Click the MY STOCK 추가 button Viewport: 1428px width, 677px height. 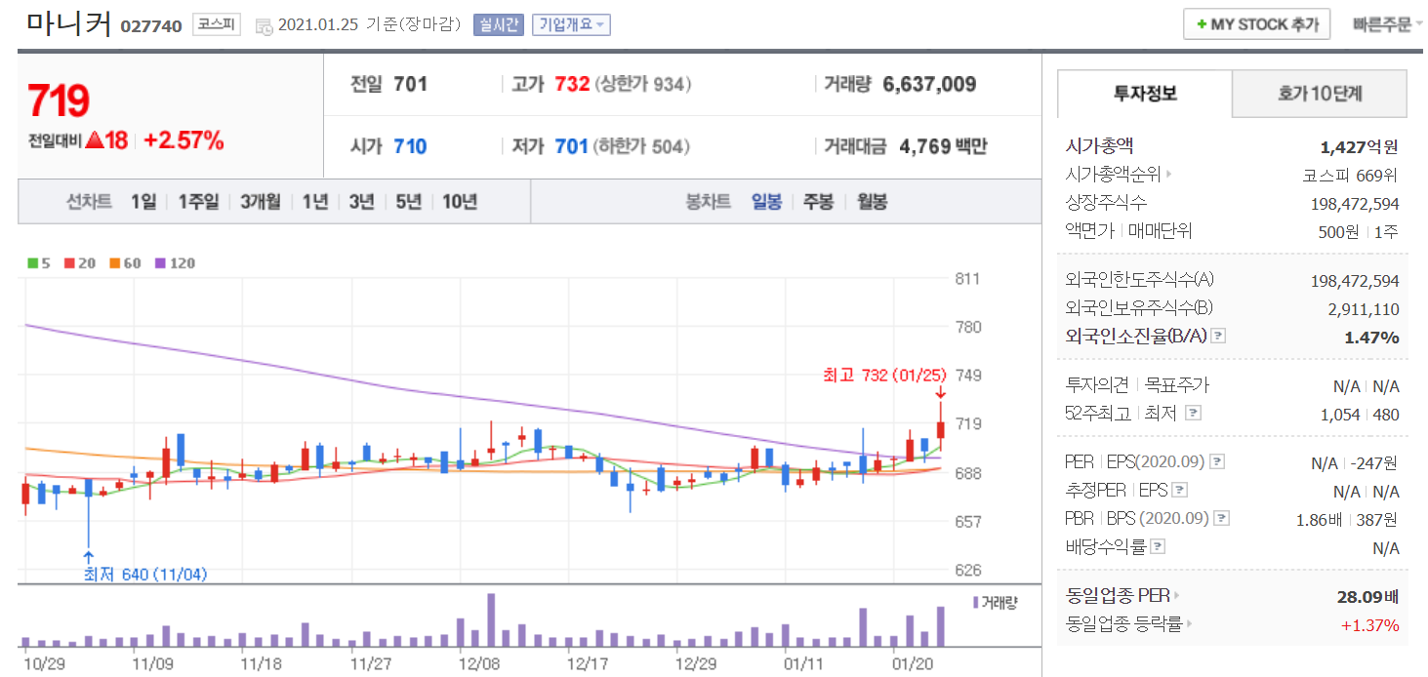pyautogui.click(x=1256, y=25)
